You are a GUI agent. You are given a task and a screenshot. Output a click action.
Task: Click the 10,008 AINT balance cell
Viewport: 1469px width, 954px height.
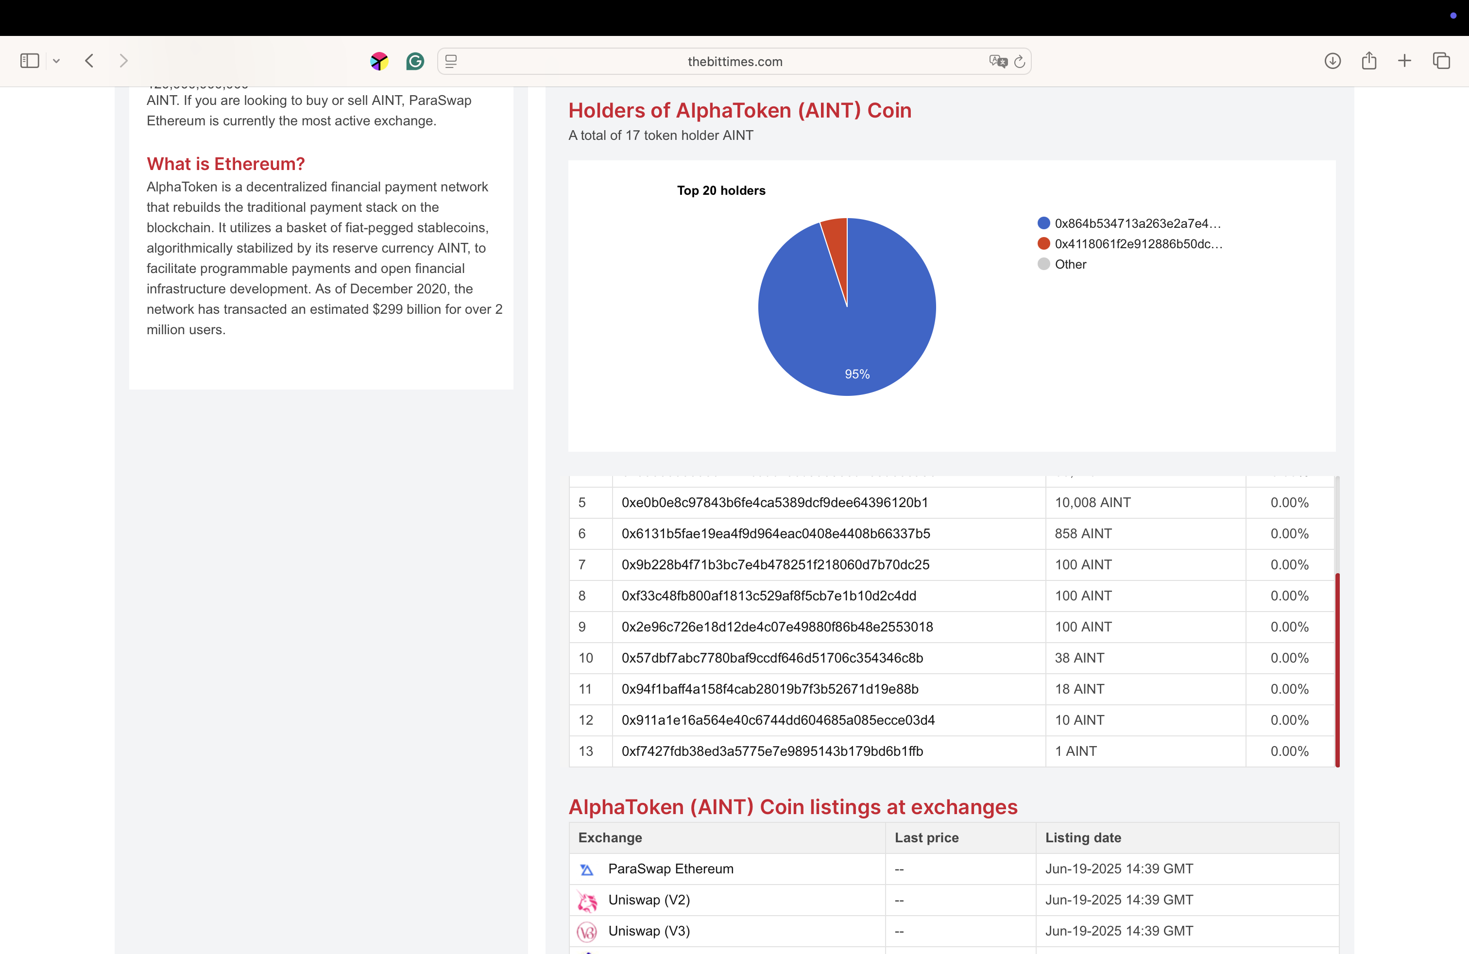click(x=1145, y=502)
